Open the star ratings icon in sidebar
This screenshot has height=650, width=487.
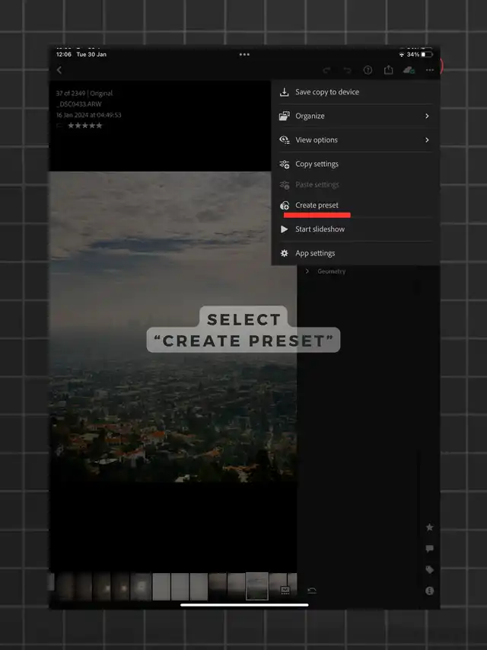coord(429,527)
